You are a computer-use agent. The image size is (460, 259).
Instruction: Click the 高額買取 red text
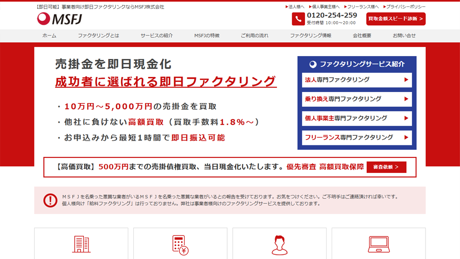pos(146,122)
